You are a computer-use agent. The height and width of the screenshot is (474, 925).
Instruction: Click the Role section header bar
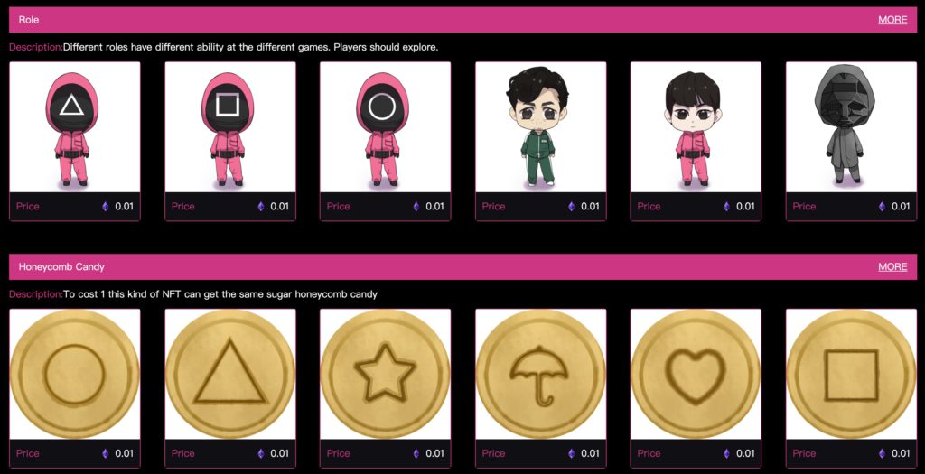click(x=463, y=20)
